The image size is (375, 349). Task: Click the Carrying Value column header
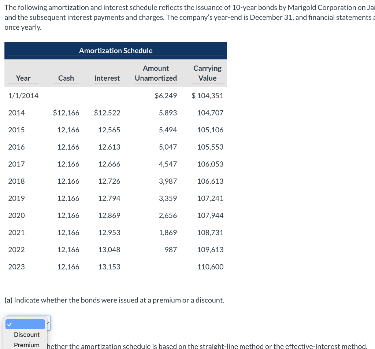pyautogui.click(x=207, y=73)
